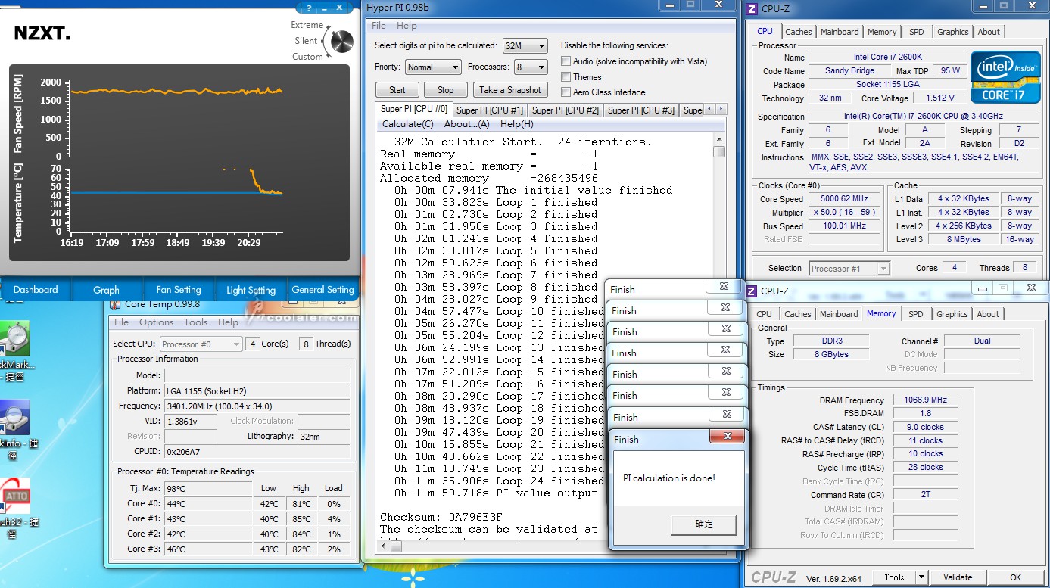Viewport: 1050px width, 588px height.
Task: Confirm PI calculation is done dialog
Action: tap(703, 524)
